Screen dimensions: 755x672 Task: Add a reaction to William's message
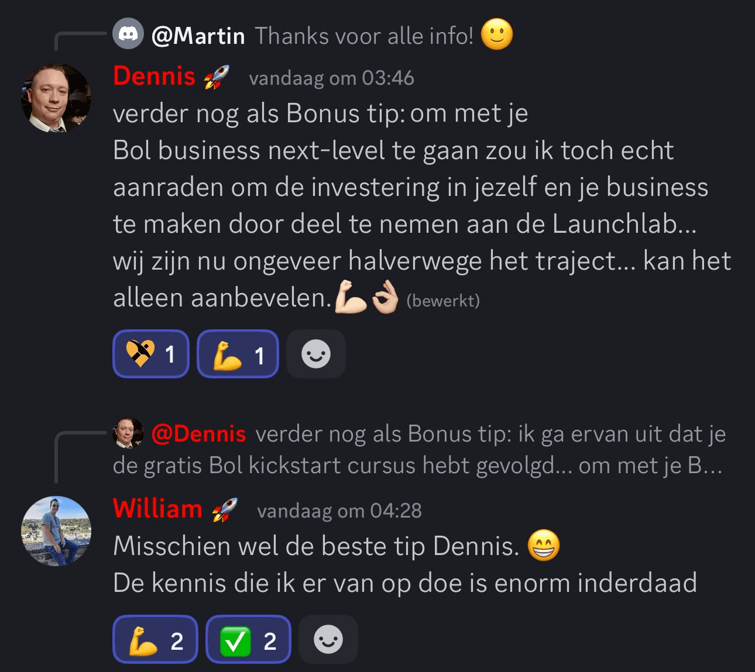[x=328, y=639]
